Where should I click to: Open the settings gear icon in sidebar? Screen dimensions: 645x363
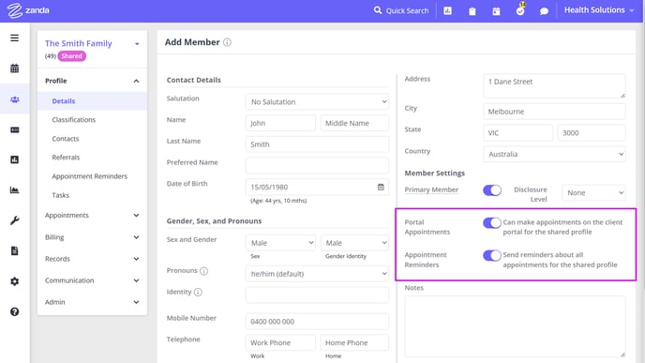pyautogui.click(x=14, y=281)
